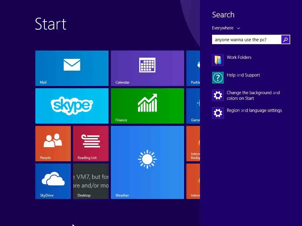Open the People tile

point(53,144)
